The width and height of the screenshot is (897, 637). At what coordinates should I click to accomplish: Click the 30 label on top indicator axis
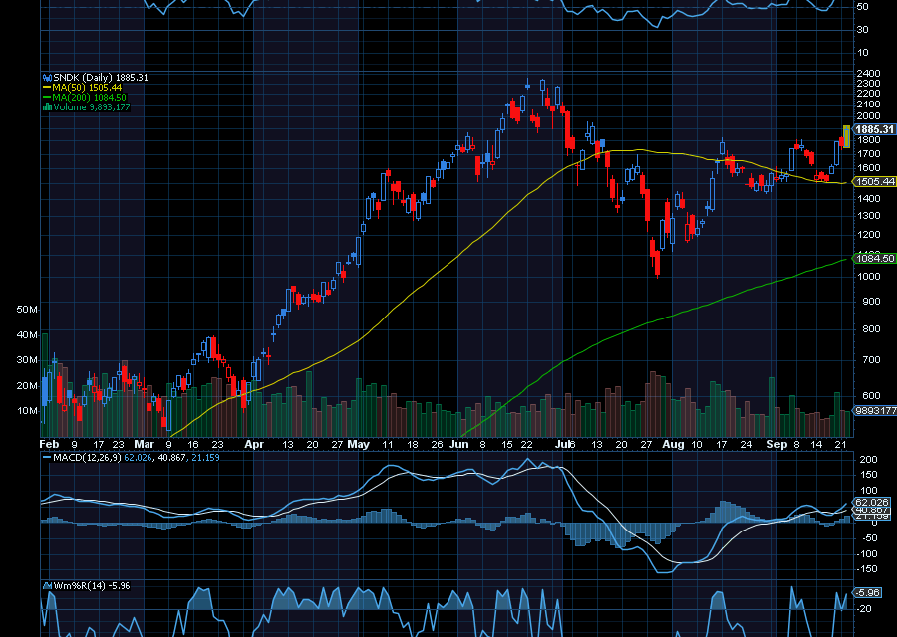click(x=863, y=29)
